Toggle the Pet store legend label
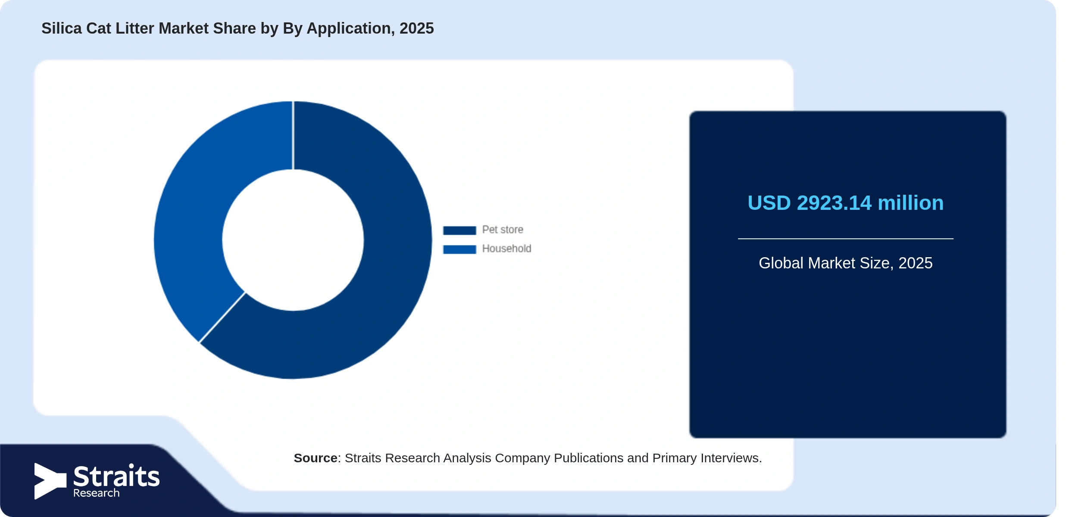This screenshot has width=1069, height=517. [x=503, y=230]
